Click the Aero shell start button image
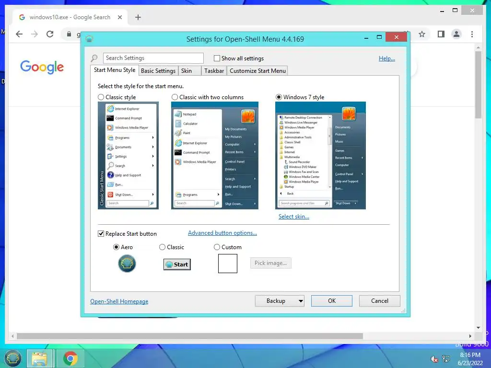Screen dimensions: 491x368 [x=127, y=264]
